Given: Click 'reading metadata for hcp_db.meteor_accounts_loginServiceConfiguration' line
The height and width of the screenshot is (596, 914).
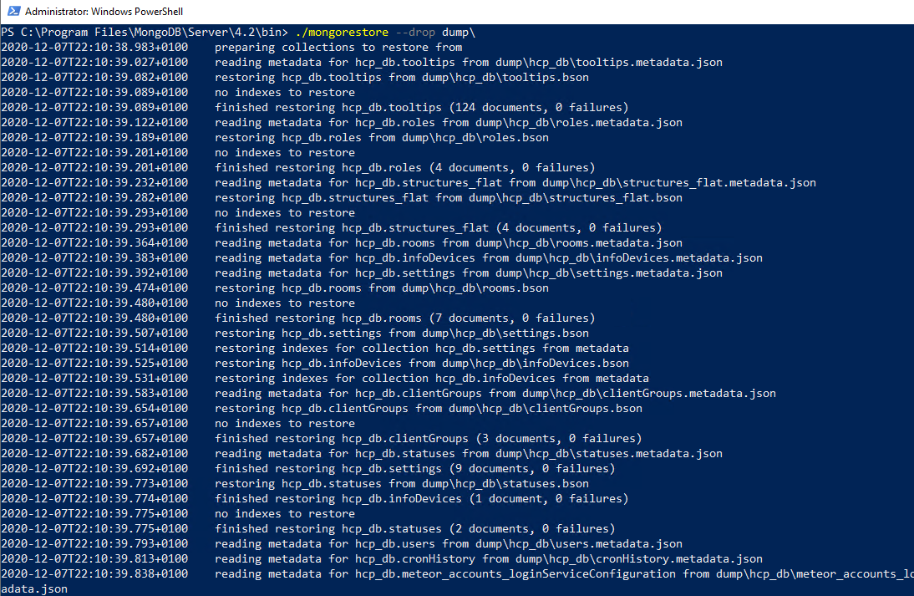Looking at the screenshot, I should 564,573.
